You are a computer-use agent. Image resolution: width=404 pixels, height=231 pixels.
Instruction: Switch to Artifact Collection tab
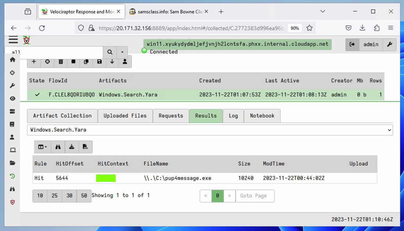point(63,116)
